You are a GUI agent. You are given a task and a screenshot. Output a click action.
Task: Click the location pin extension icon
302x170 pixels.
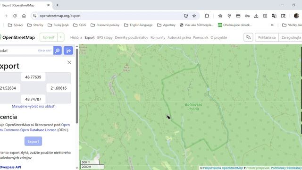229,16
